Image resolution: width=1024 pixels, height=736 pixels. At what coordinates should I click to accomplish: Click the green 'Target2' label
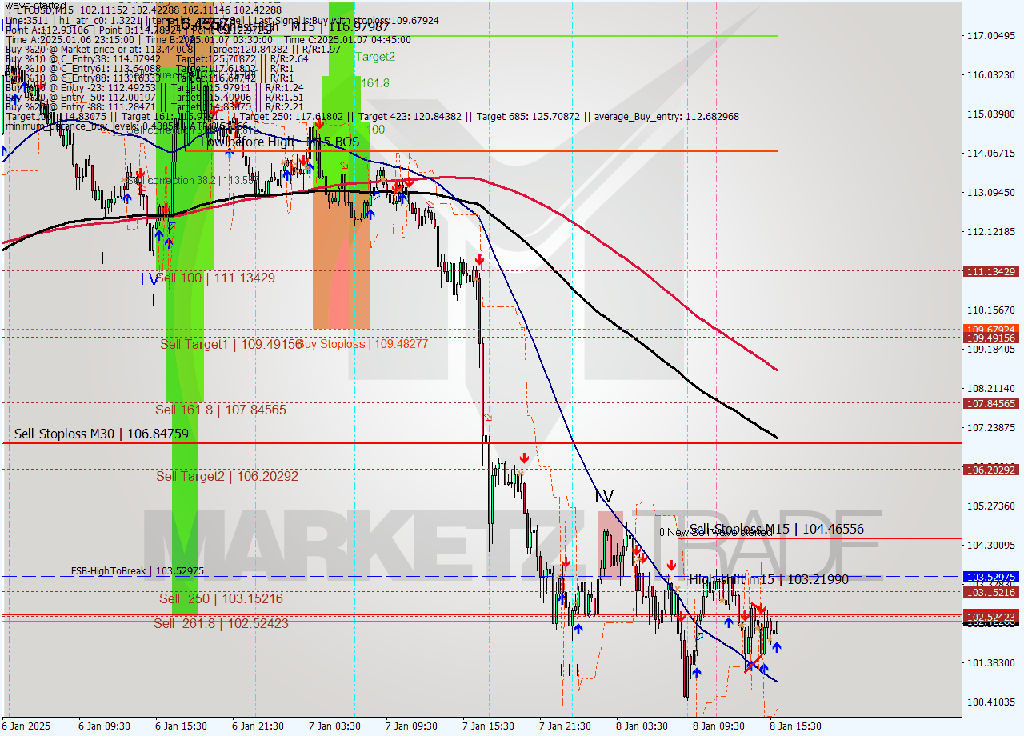click(375, 57)
